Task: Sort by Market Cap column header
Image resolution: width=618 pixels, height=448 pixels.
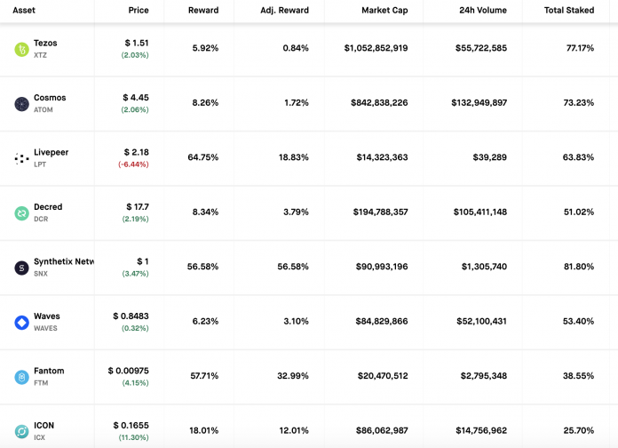Action: 384,11
